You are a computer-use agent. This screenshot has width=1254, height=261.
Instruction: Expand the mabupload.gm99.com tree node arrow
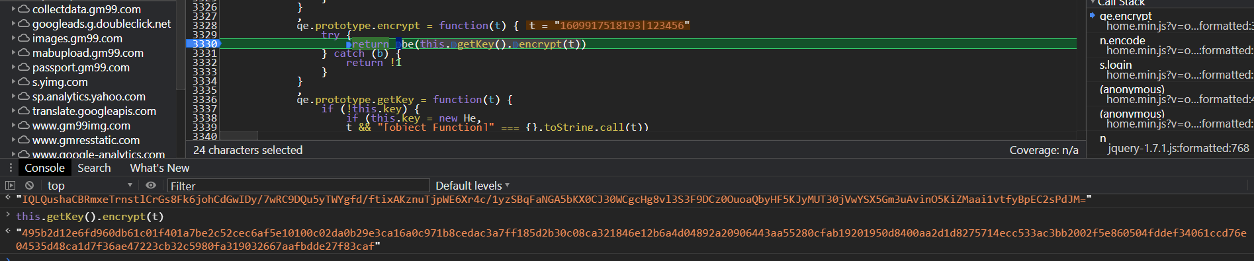pos(13,53)
